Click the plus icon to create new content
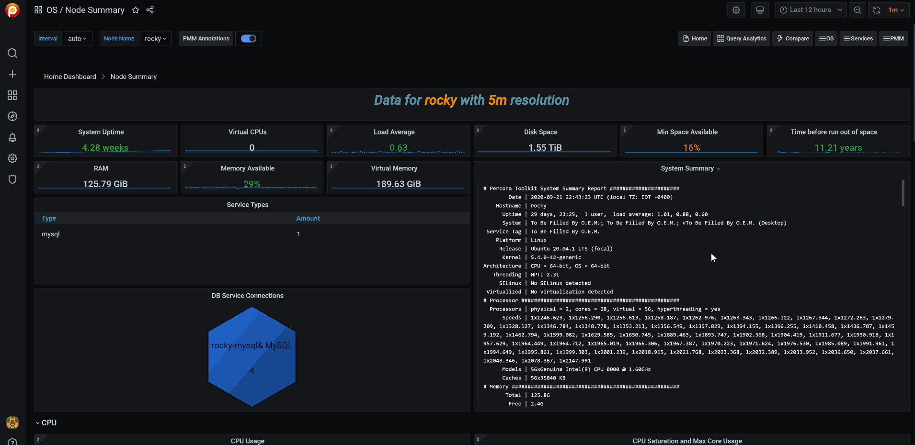 coord(12,74)
